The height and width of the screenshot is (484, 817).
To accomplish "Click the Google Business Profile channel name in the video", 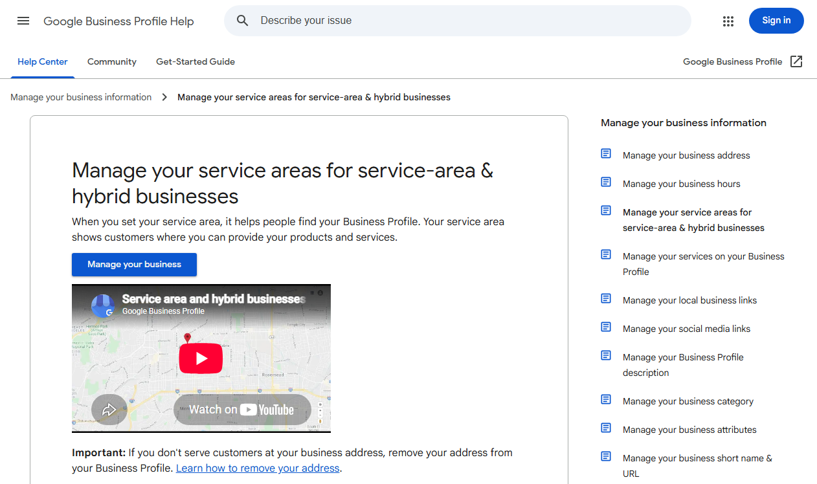I will click(163, 311).
